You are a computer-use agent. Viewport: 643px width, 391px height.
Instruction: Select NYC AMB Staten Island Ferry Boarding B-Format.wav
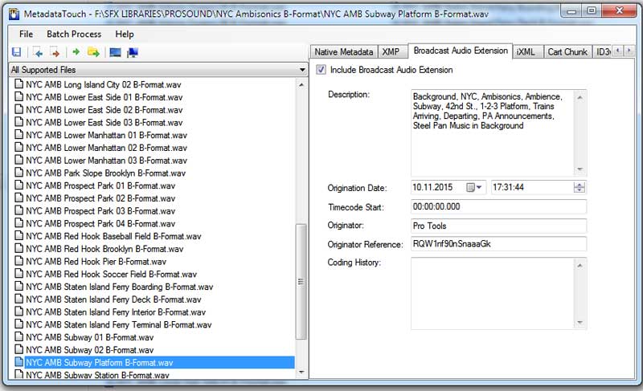[119, 287]
